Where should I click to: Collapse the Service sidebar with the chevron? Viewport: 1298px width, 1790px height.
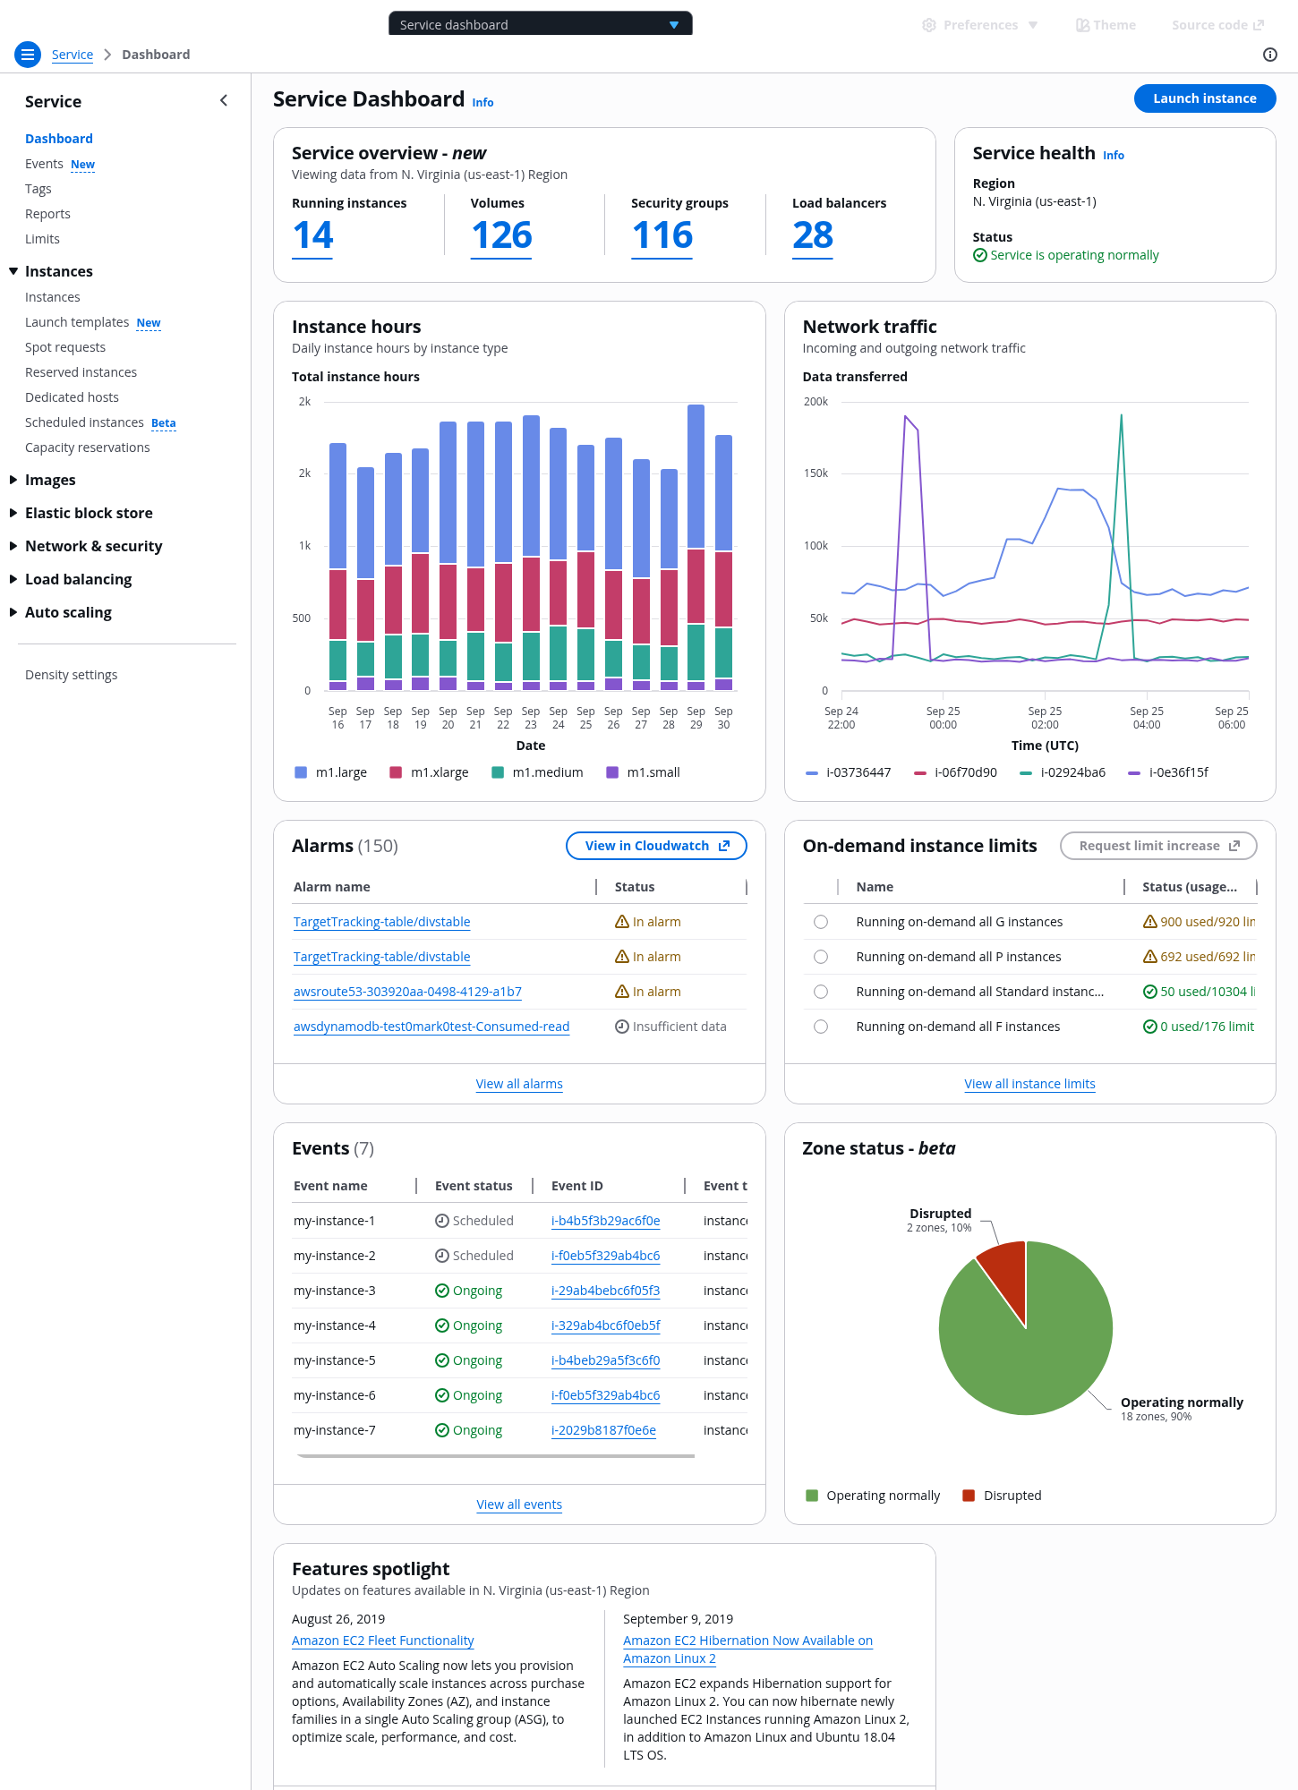224,101
